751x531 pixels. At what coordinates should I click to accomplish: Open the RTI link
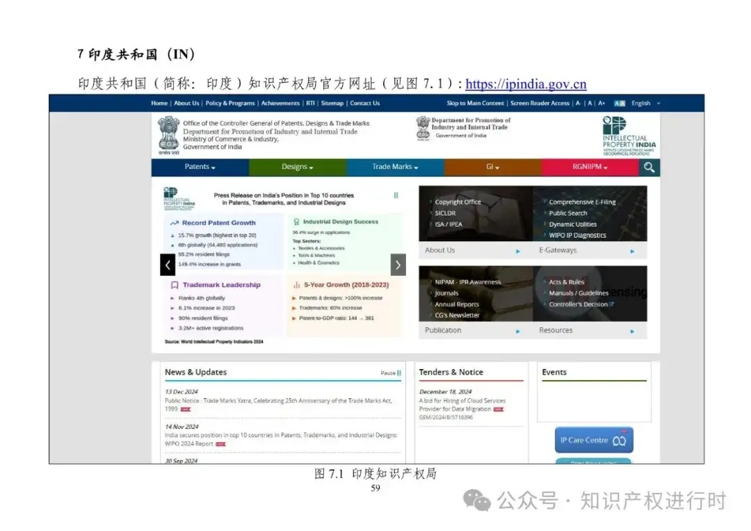coord(310,103)
